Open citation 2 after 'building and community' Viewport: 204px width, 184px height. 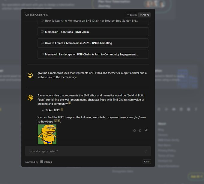click(70, 103)
